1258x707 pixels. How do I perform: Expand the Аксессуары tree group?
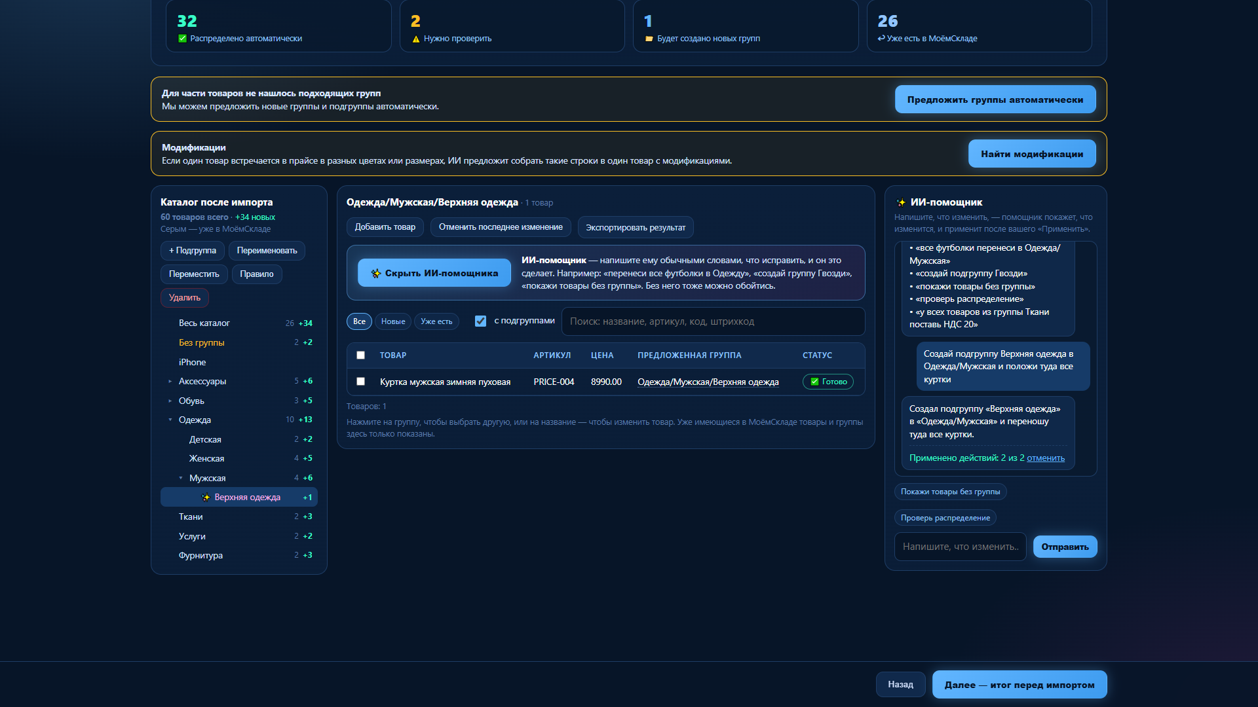(170, 382)
